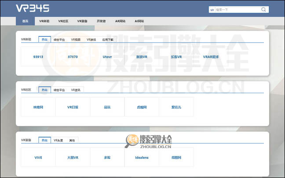Open the VIVE link
The height and width of the screenshot is (178, 285).
point(38,157)
